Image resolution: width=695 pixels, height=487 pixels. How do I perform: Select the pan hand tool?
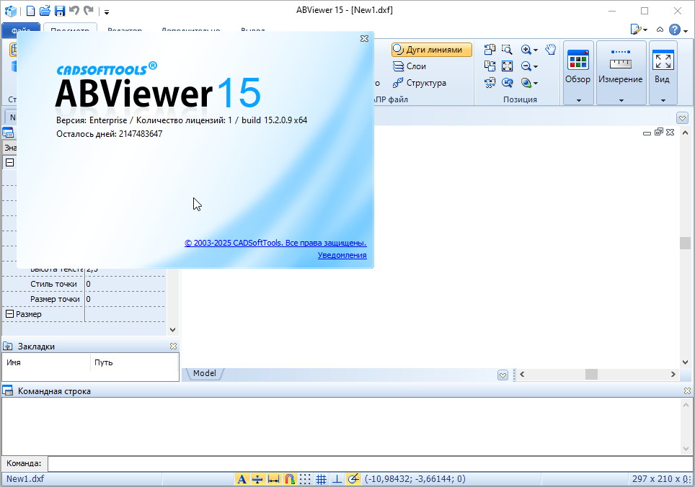551,50
